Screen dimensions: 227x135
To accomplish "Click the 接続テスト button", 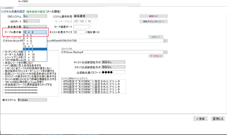I will click(x=156, y=37).
